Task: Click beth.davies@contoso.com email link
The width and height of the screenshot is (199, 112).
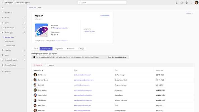Action: point(83,75)
